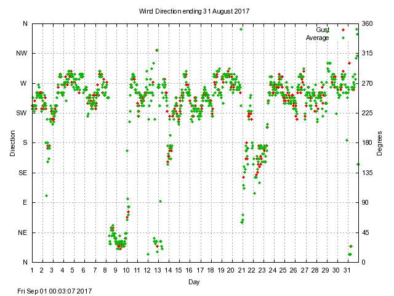
Task: Click day '17' on the x-axis
Action: click(x=200, y=270)
